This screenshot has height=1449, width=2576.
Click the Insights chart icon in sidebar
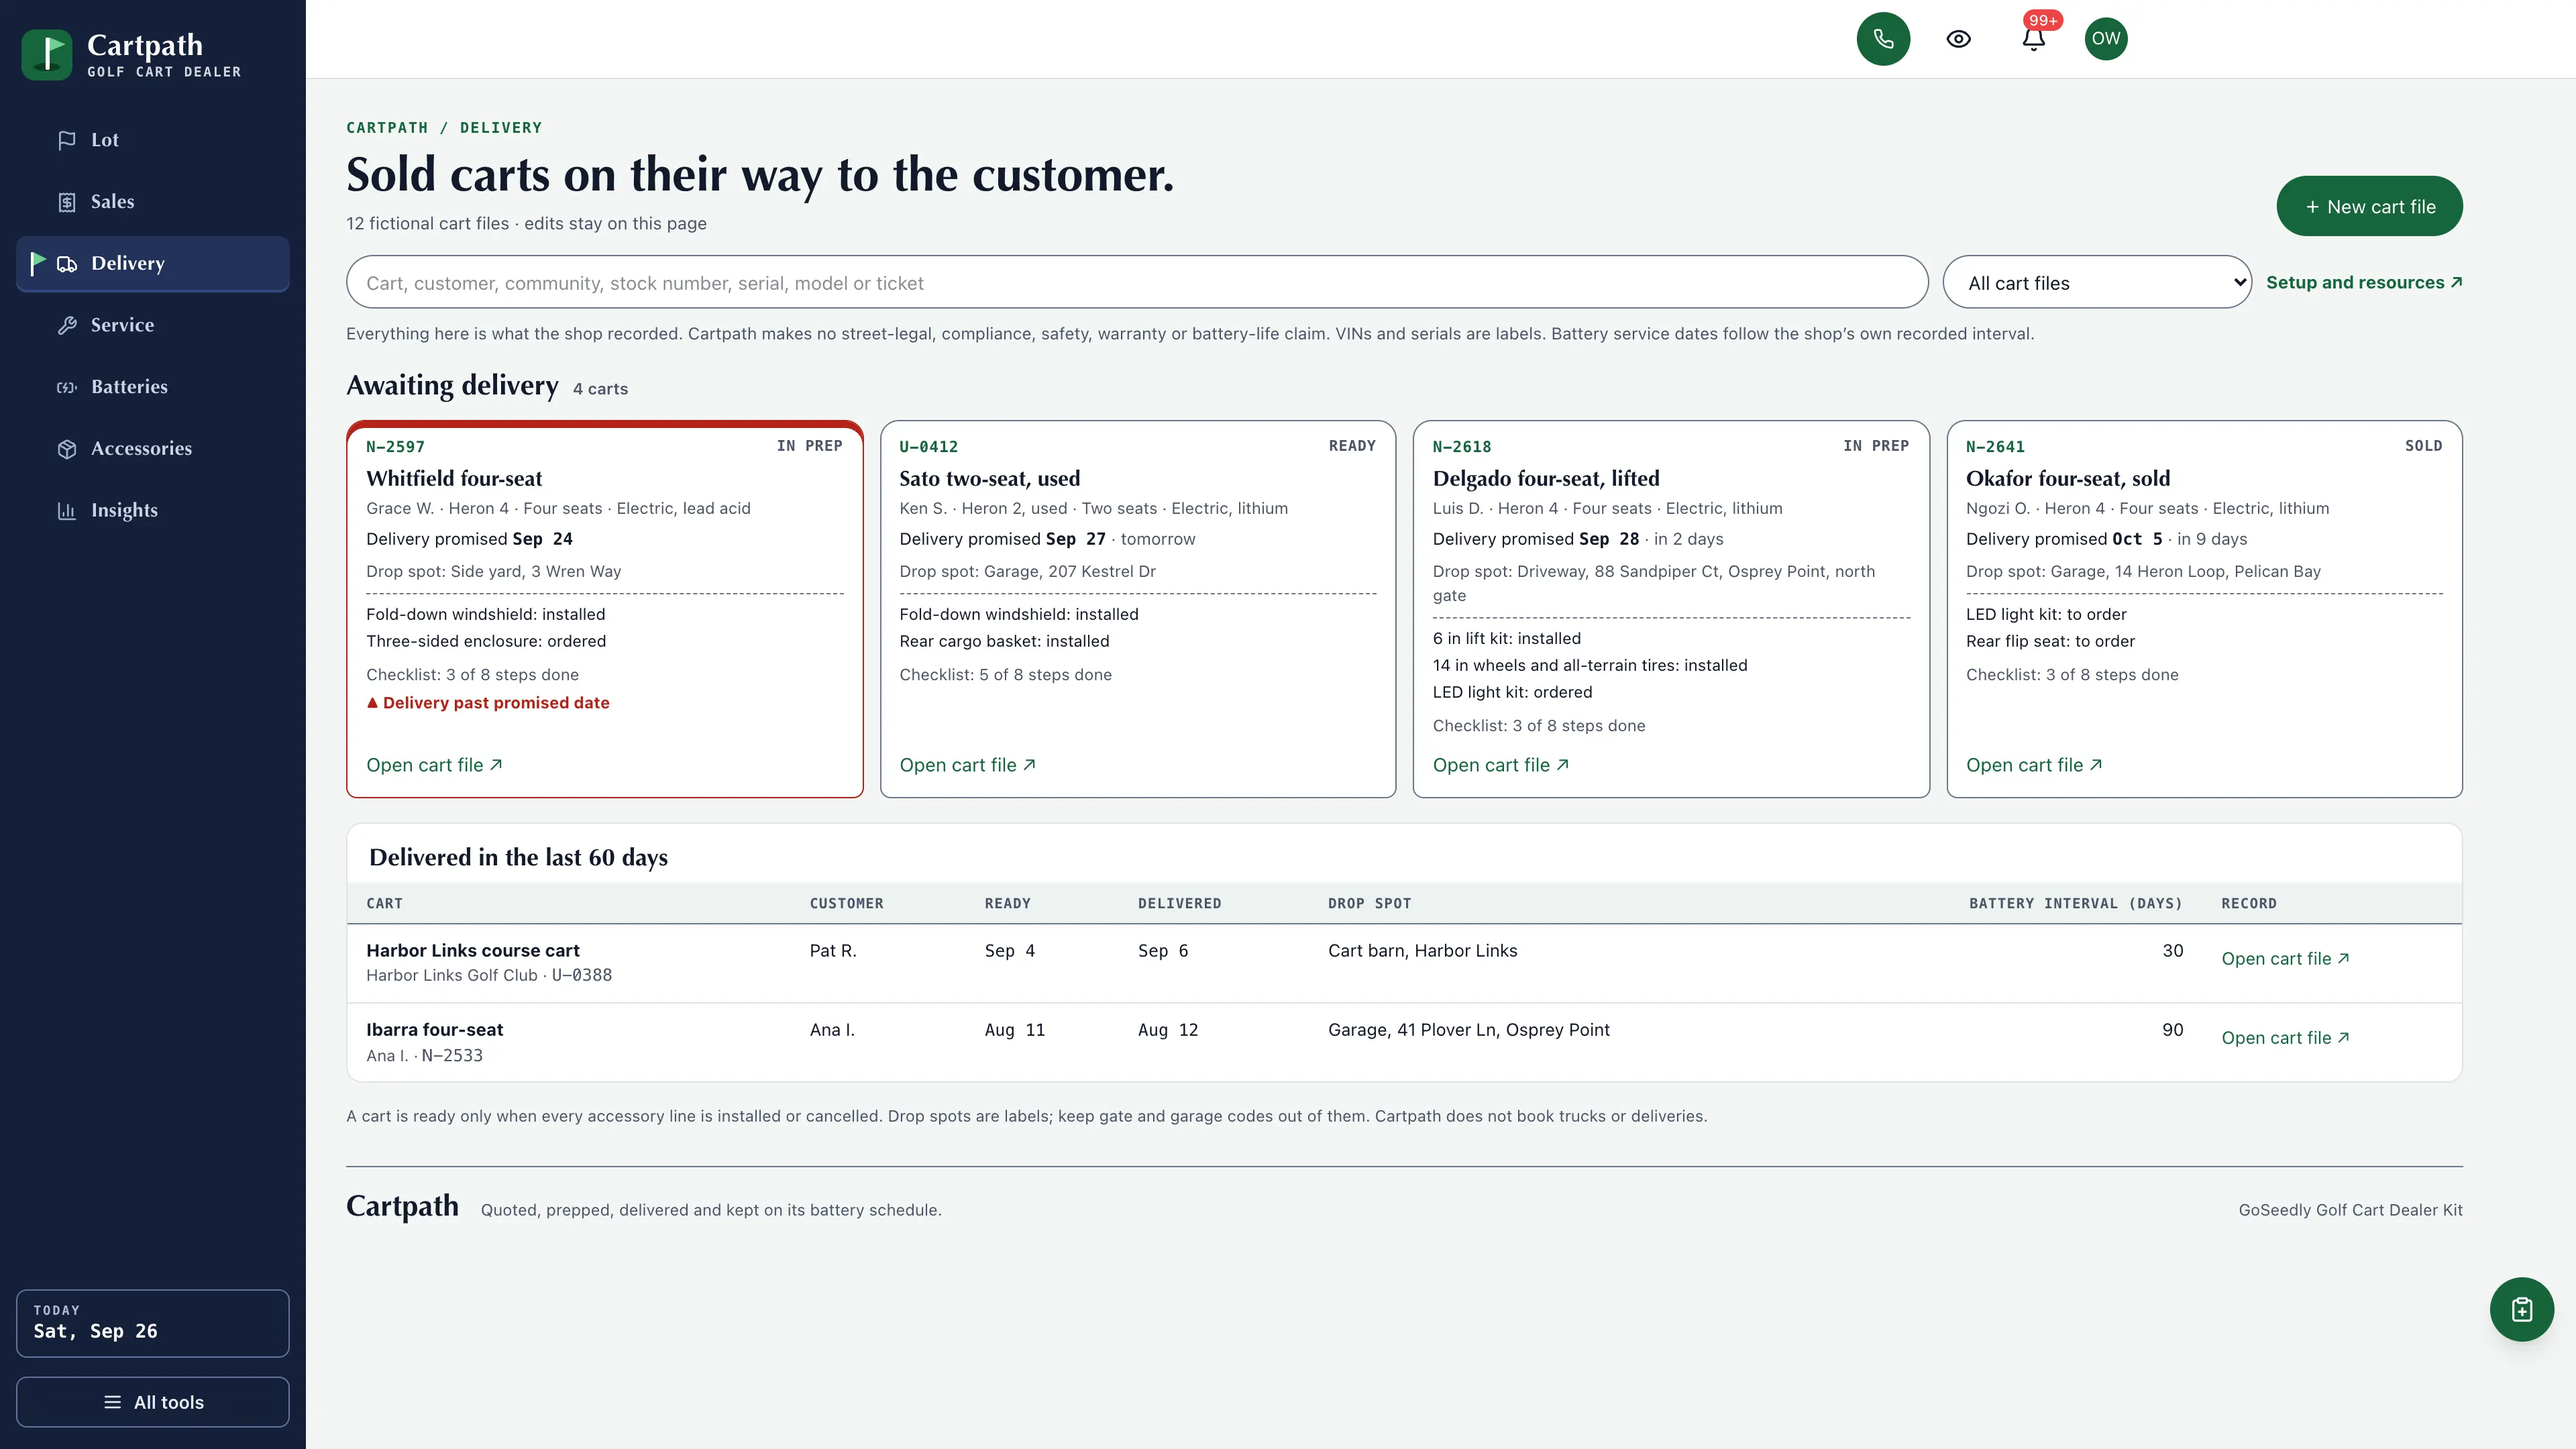(67, 511)
